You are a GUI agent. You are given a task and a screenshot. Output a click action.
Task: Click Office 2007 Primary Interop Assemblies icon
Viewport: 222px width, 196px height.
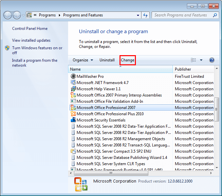73,95
